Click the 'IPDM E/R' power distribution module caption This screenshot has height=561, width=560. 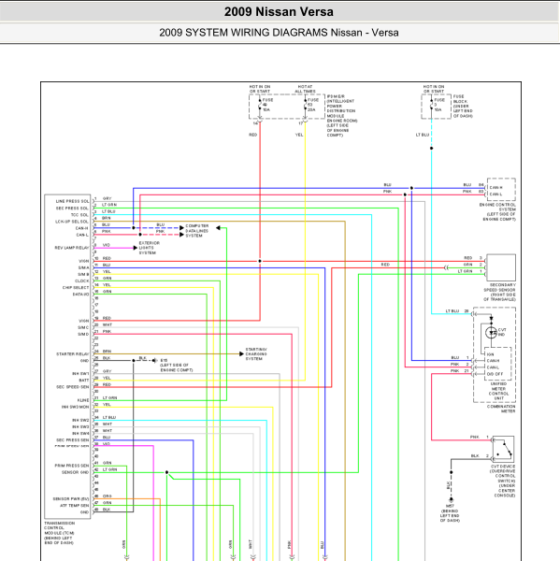pyautogui.click(x=342, y=116)
